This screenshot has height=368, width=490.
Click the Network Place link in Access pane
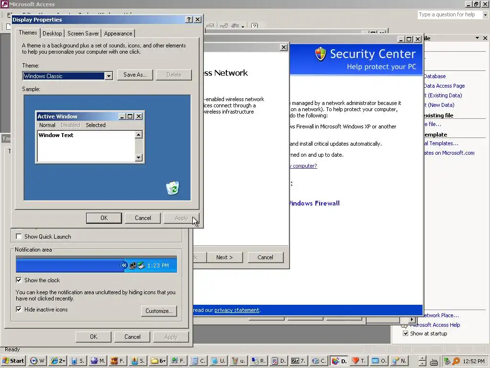[441, 315]
